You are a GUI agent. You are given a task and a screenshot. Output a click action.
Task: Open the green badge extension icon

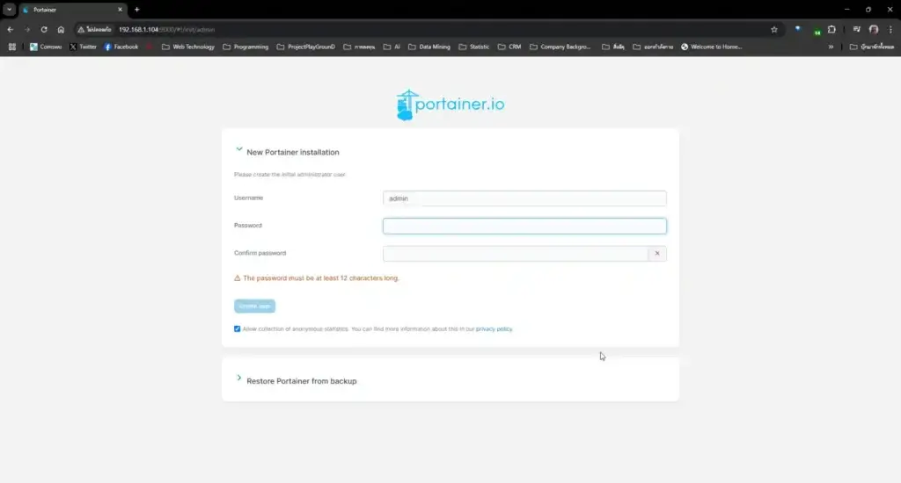tap(817, 31)
